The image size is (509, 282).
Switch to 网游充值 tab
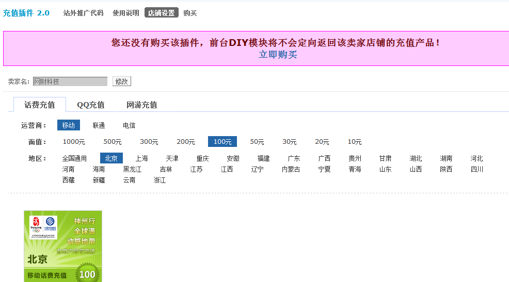point(141,105)
